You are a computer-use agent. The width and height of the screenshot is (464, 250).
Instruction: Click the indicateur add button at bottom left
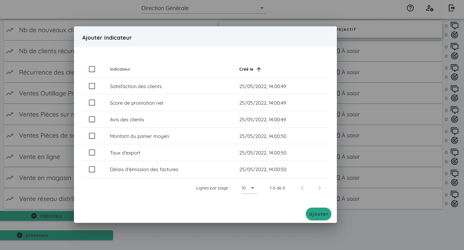pyautogui.click(x=34, y=216)
